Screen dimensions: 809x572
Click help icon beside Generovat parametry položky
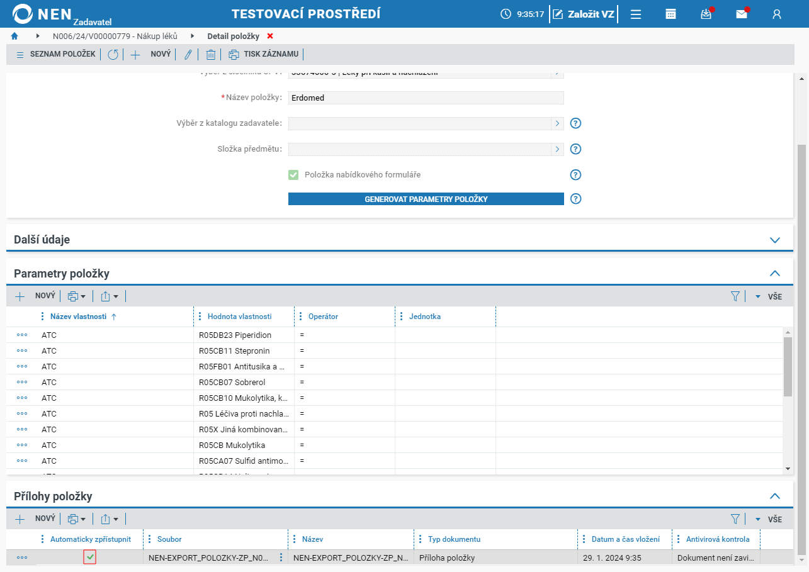(575, 199)
